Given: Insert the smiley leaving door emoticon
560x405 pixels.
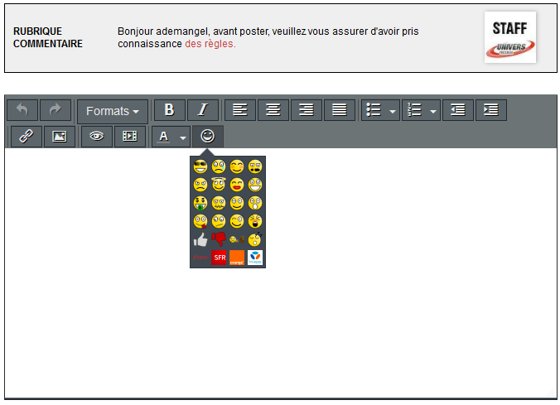Looking at the screenshot, I should [237, 239].
